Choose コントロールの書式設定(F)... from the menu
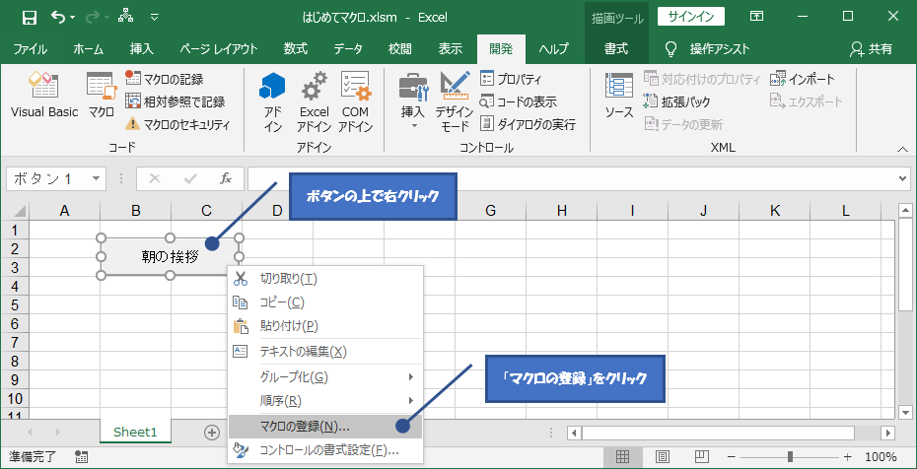 324,450
